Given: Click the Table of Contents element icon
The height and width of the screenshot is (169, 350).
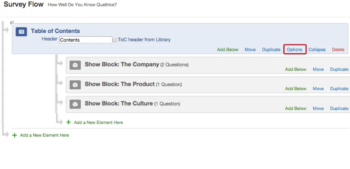Looking at the screenshot, I should tap(22, 32).
